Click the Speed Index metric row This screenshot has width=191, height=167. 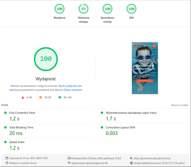[x=17, y=142]
